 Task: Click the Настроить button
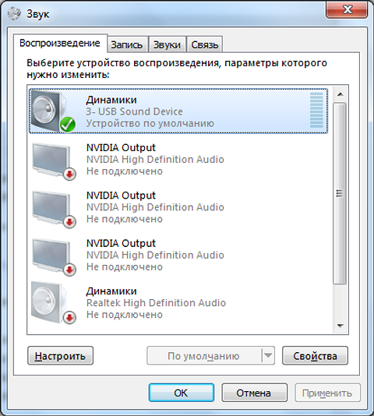point(60,355)
